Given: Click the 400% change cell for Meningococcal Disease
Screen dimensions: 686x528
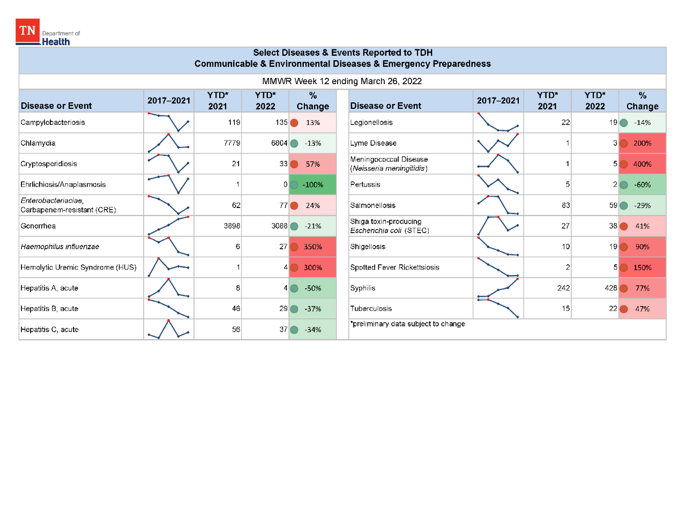Looking at the screenshot, I should coord(642,164).
